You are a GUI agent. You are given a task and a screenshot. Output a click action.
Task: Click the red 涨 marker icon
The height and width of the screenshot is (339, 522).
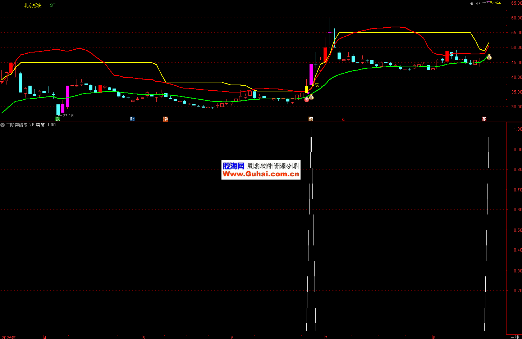(x=484, y=119)
